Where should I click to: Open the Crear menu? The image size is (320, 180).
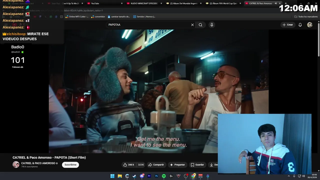point(288,25)
